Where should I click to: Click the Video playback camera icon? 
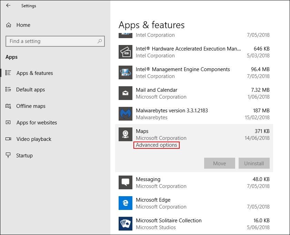point(8,139)
